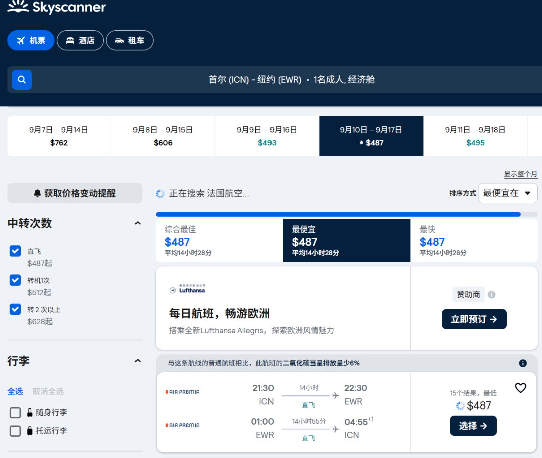Click the bell icon for price alerts

tap(37, 193)
